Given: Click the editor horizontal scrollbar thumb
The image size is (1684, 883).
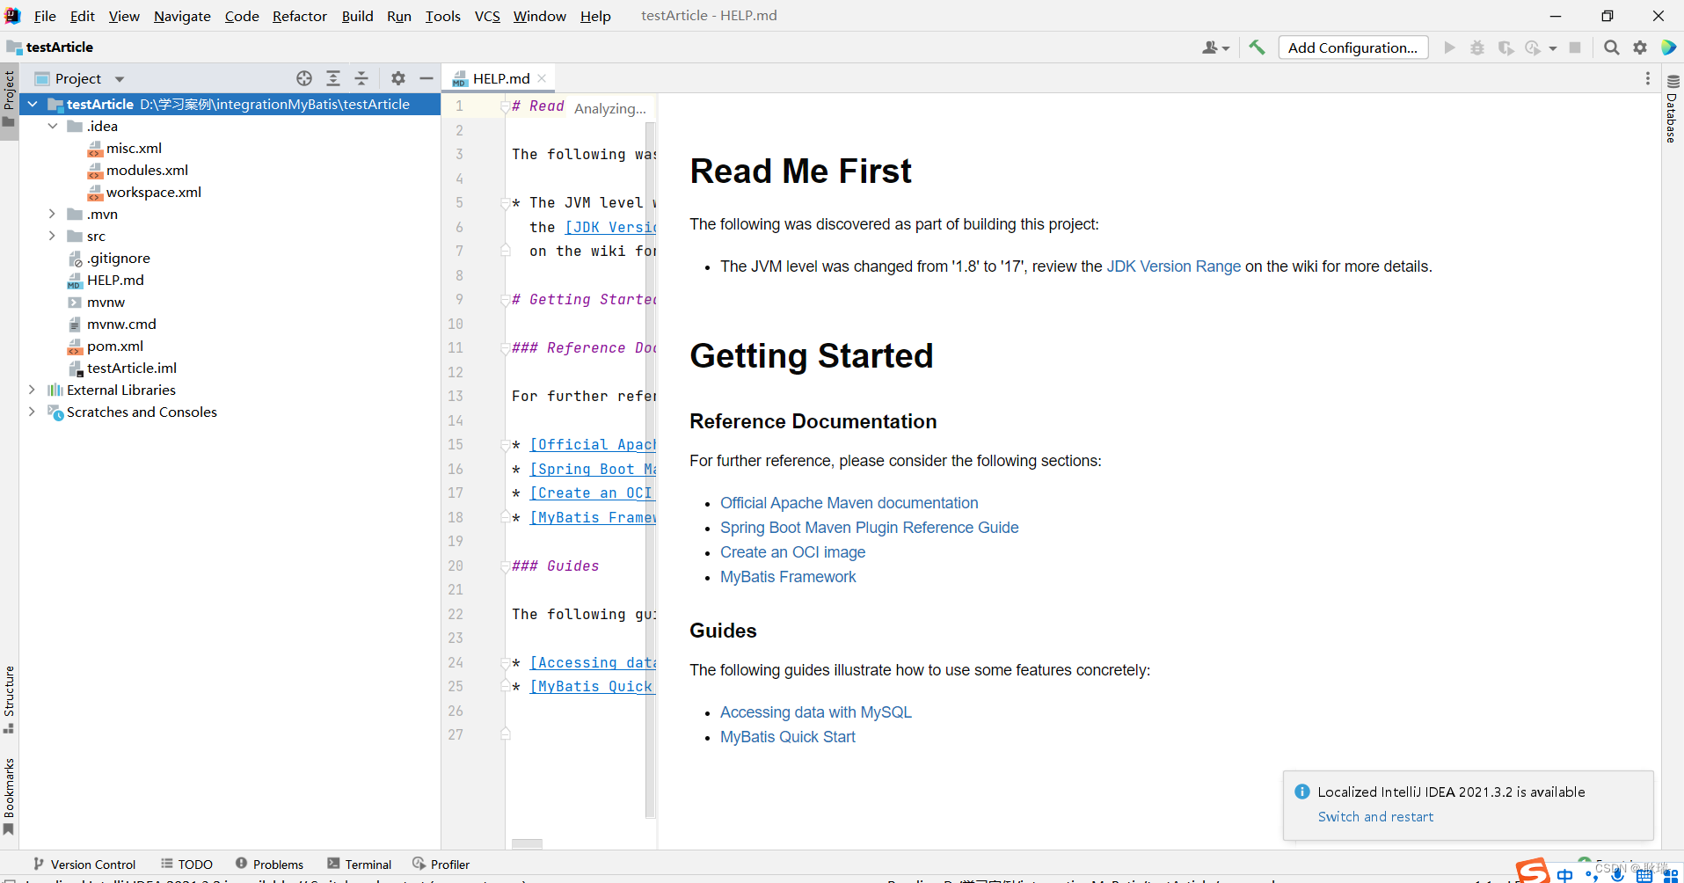Looking at the screenshot, I should coord(527,844).
